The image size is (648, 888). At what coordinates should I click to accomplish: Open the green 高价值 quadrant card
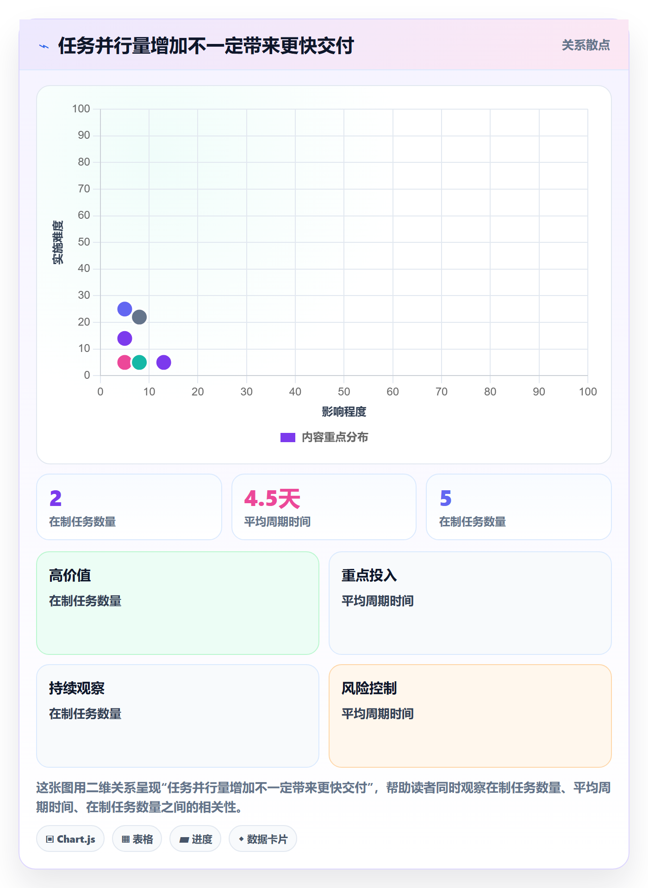(178, 603)
